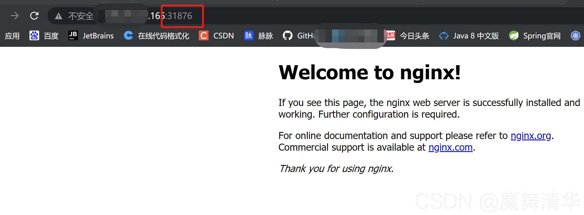Open the 今日头条 bookmark label
The width and height of the screenshot is (584, 215).
pyautogui.click(x=415, y=36)
